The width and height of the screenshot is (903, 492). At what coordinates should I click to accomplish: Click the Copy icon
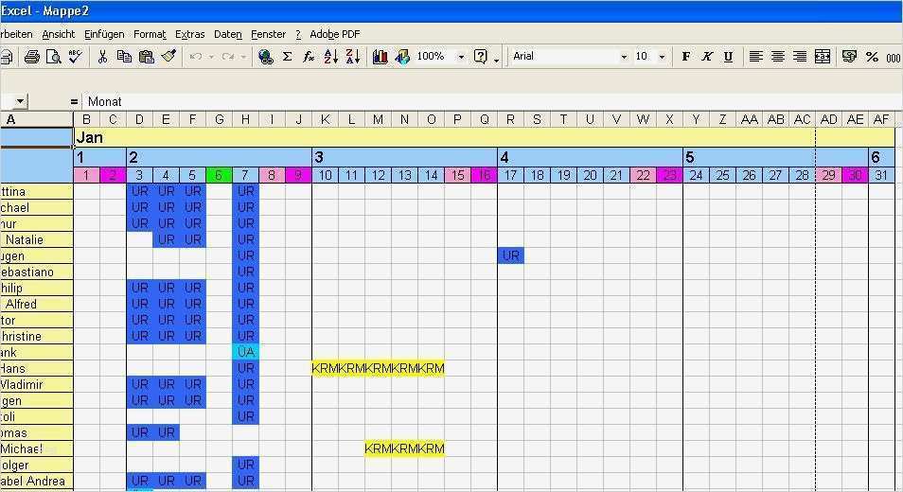coord(124,57)
